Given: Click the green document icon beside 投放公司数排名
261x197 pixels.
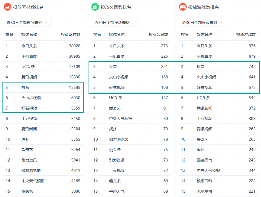Looking at the screenshot, I should [95, 7].
